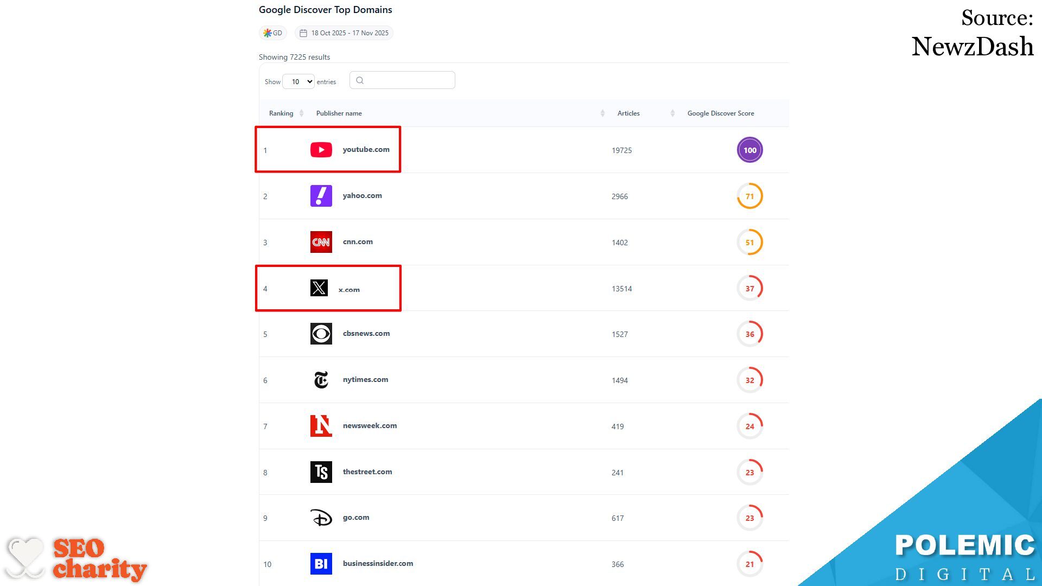Click the YouTube logo icon
The height and width of the screenshot is (586, 1042).
tap(321, 150)
